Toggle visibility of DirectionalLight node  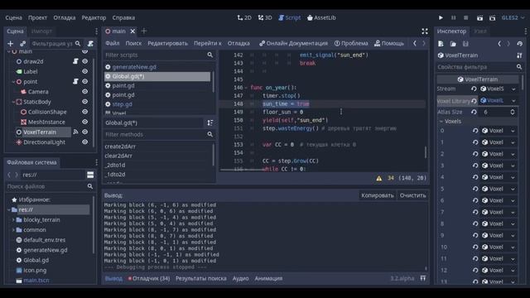(84, 142)
